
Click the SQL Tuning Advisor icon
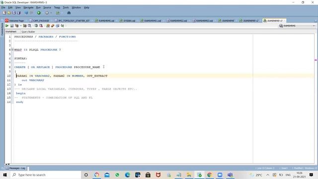click(x=30, y=26)
